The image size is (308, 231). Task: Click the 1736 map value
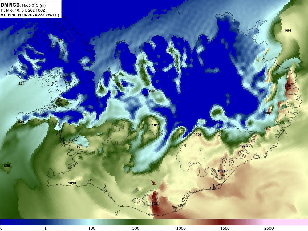154,204
